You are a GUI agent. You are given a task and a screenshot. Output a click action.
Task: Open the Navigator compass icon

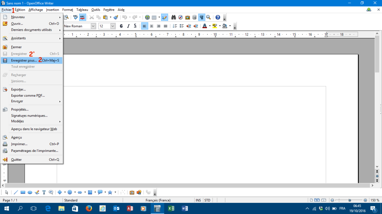(x=180, y=17)
